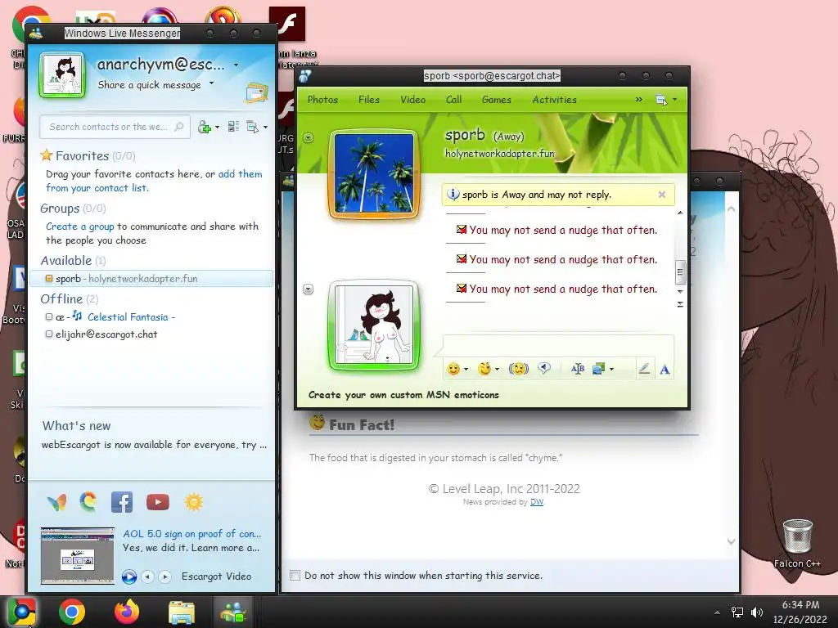
Task: Select the Celestial Fantasia offline contact
Action: point(110,316)
